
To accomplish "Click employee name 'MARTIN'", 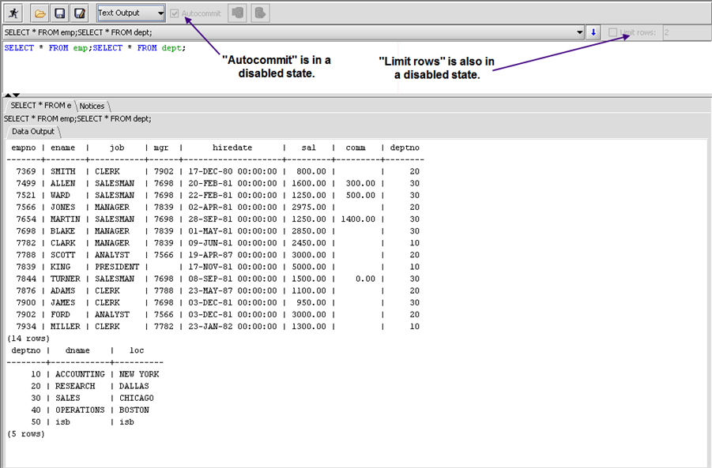I will point(66,219).
